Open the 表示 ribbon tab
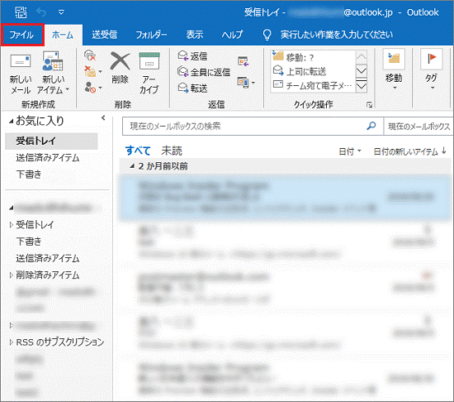The height and width of the screenshot is (402, 454). pyautogui.click(x=194, y=35)
